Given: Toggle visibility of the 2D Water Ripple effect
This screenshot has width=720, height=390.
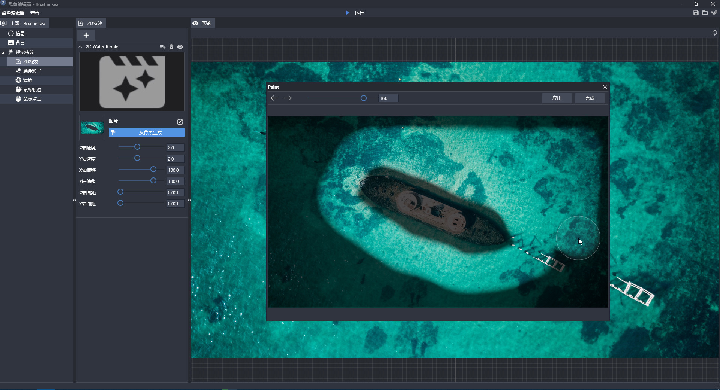Looking at the screenshot, I should click(180, 47).
